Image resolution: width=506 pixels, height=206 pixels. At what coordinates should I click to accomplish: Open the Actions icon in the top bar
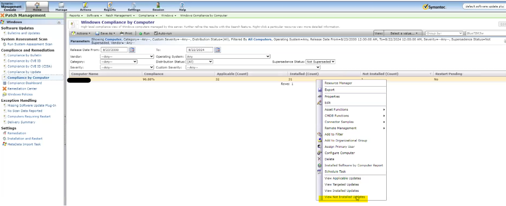tap(85, 6)
